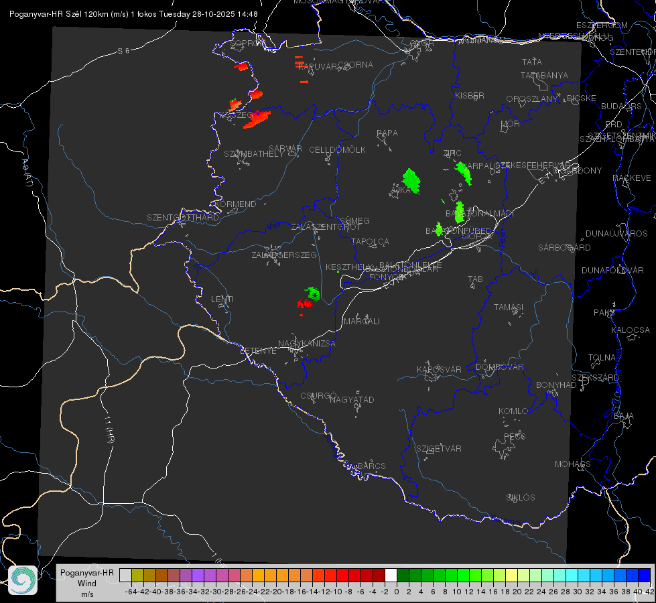Image resolution: width=656 pixels, height=603 pixels.
Task: Click the ZIRC city label
Action: (x=452, y=153)
